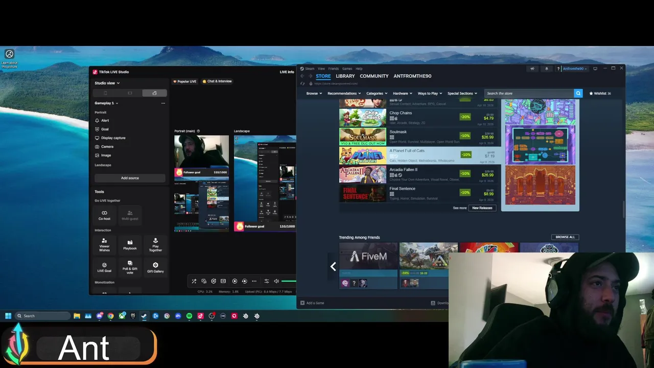The height and width of the screenshot is (368, 654).
Task: Open the Wishlist link in Steam
Action: [600, 94]
